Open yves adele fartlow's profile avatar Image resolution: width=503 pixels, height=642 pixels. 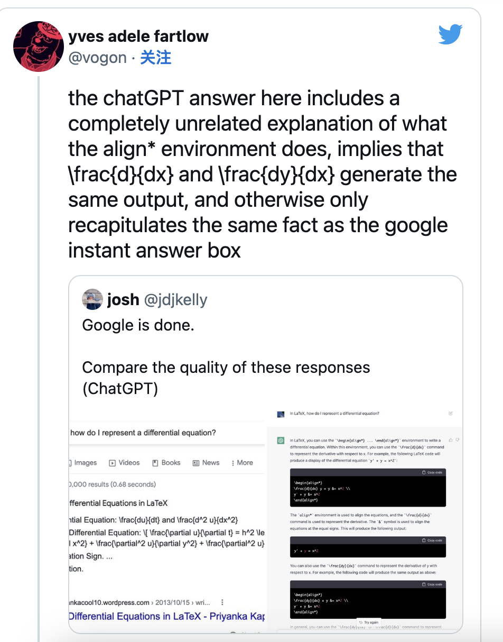coord(38,47)
